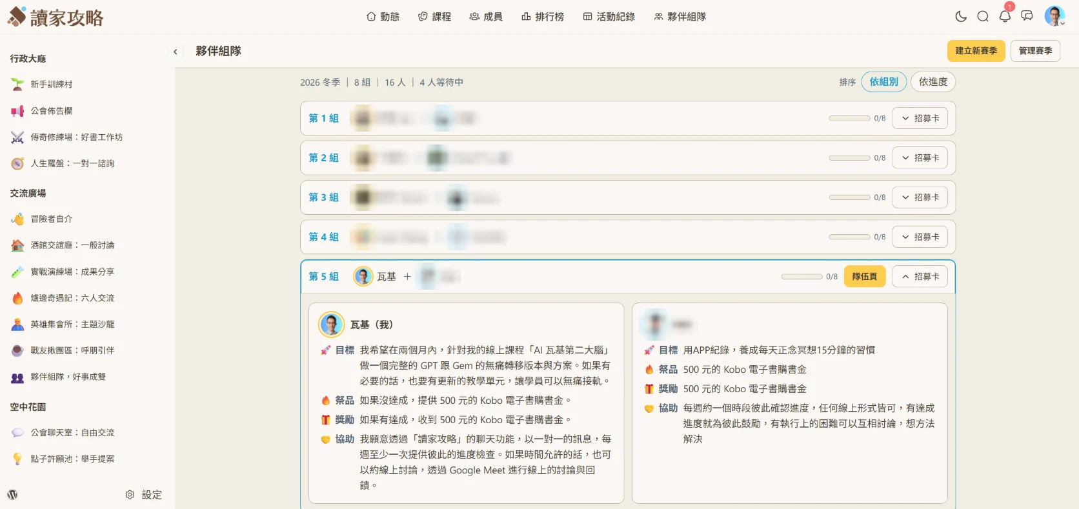Click plus sign next to 瓦基
The image size is (1079, 509).
pyautogui.click(x=407, y=276)
